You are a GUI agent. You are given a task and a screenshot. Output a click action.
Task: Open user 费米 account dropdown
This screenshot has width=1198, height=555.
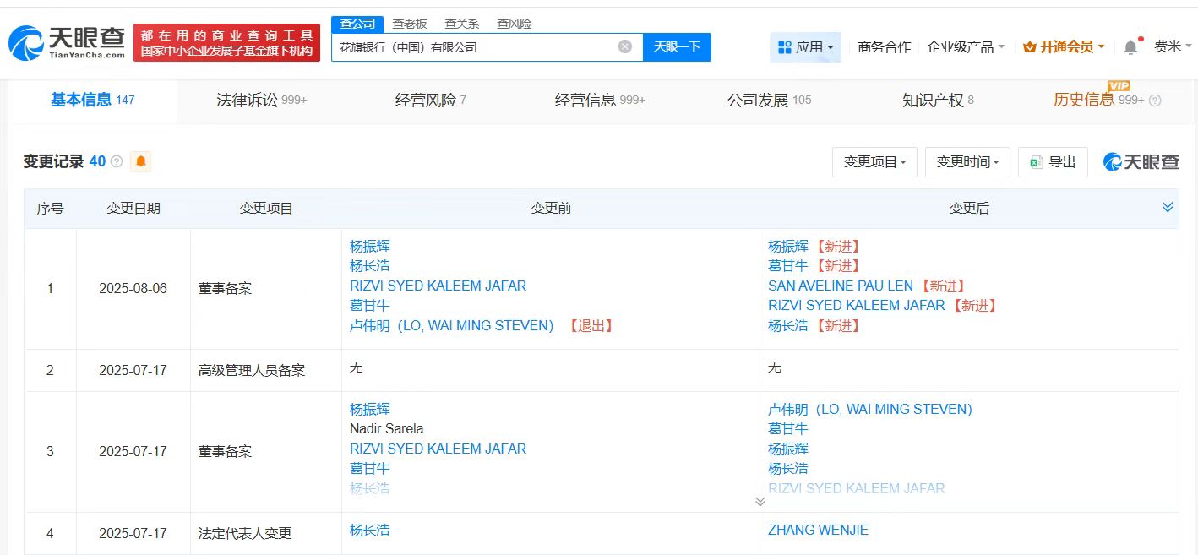pos(1173,46)
